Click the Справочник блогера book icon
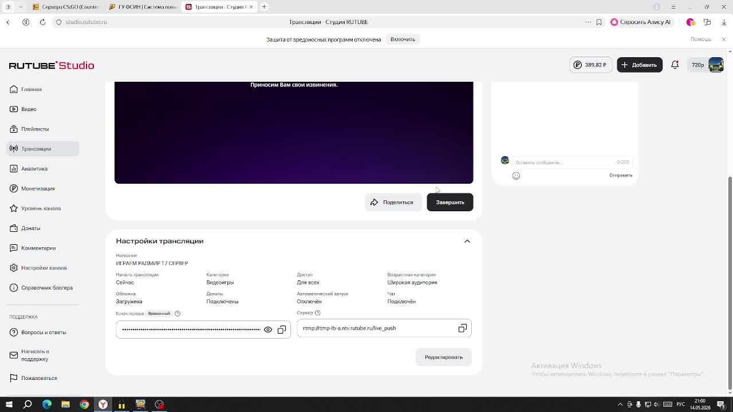733x412 pixels. tap(14, 288)
